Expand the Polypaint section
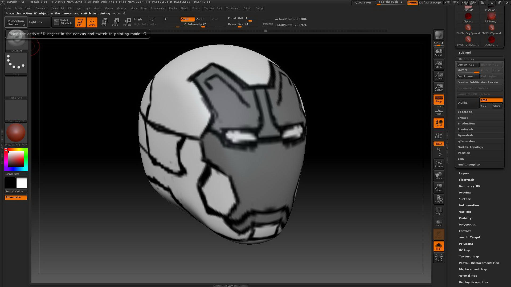 click(466, 244)
